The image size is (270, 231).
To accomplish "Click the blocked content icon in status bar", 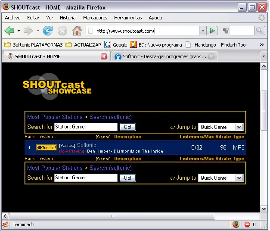I will tap(247, 225).
